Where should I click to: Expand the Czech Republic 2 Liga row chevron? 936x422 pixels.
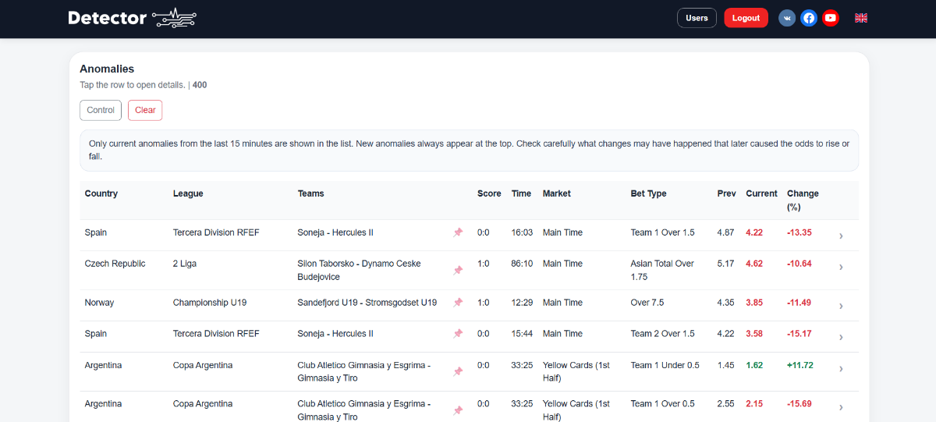(841, 268)
